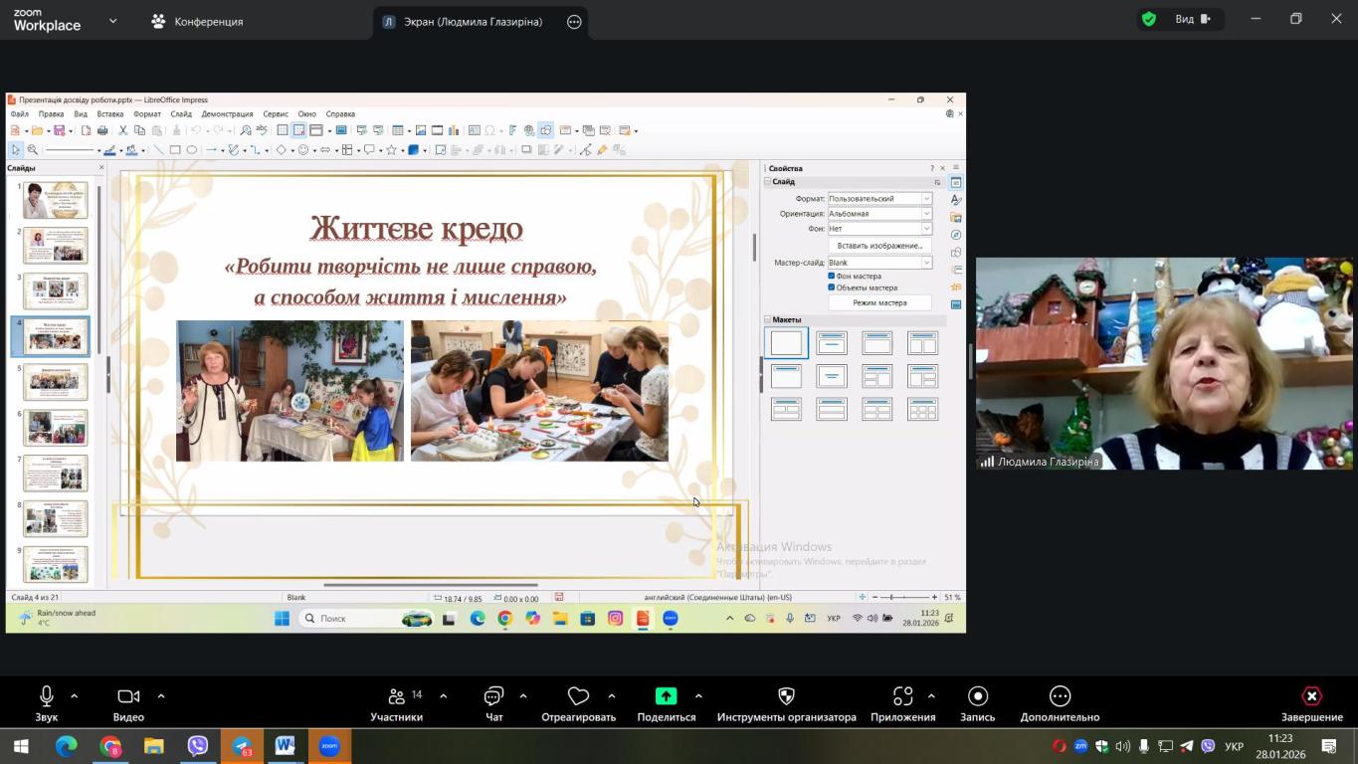Click the Вид view button
The height and width of the screenshot is (764, 1358).
1192,19
